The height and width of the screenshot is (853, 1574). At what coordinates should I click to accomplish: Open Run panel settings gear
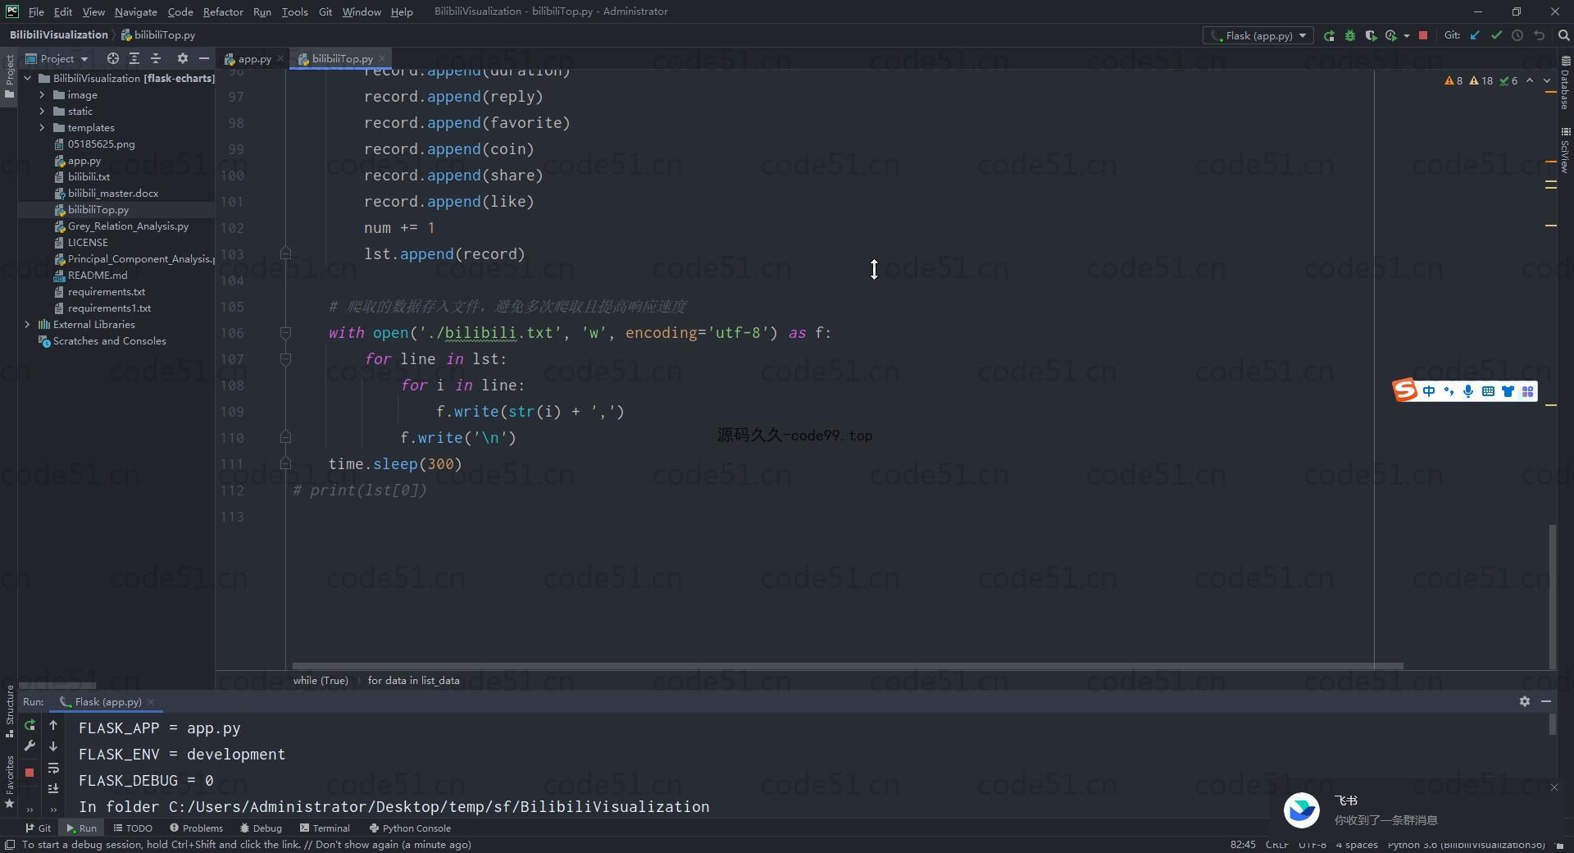1525,701
